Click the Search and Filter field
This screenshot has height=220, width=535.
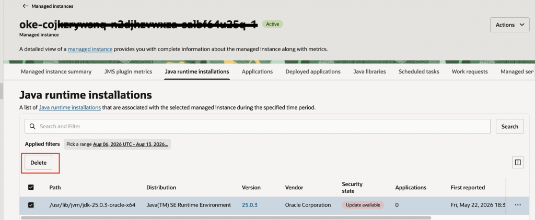[258, 126]
